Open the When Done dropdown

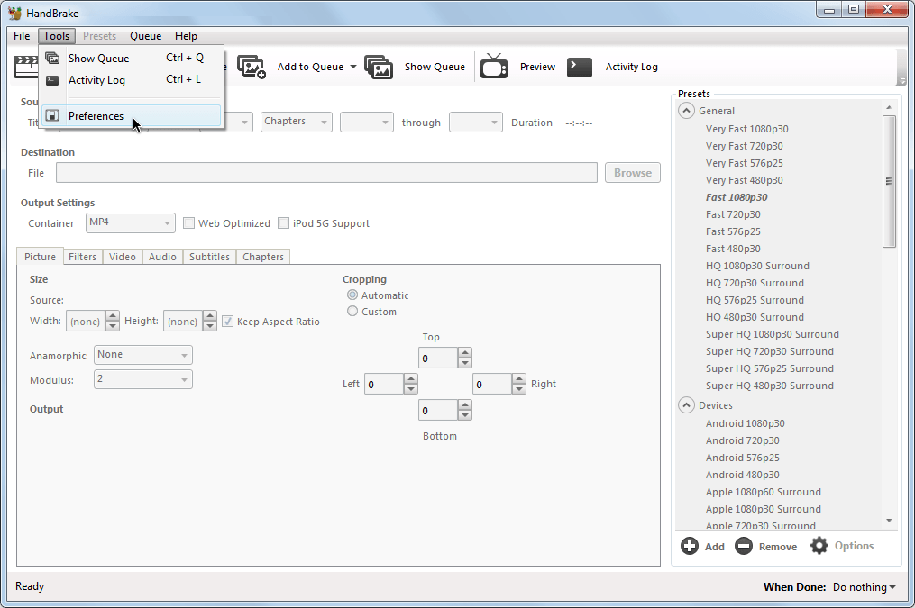tap(864, 587)
